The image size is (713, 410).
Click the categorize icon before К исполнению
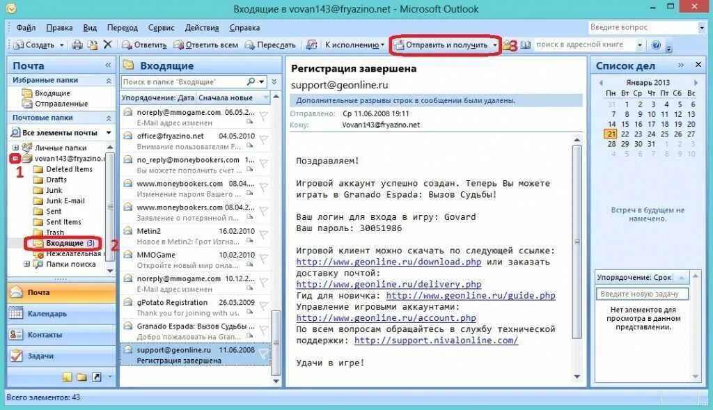pyautogui.click(x=311, y=45)
